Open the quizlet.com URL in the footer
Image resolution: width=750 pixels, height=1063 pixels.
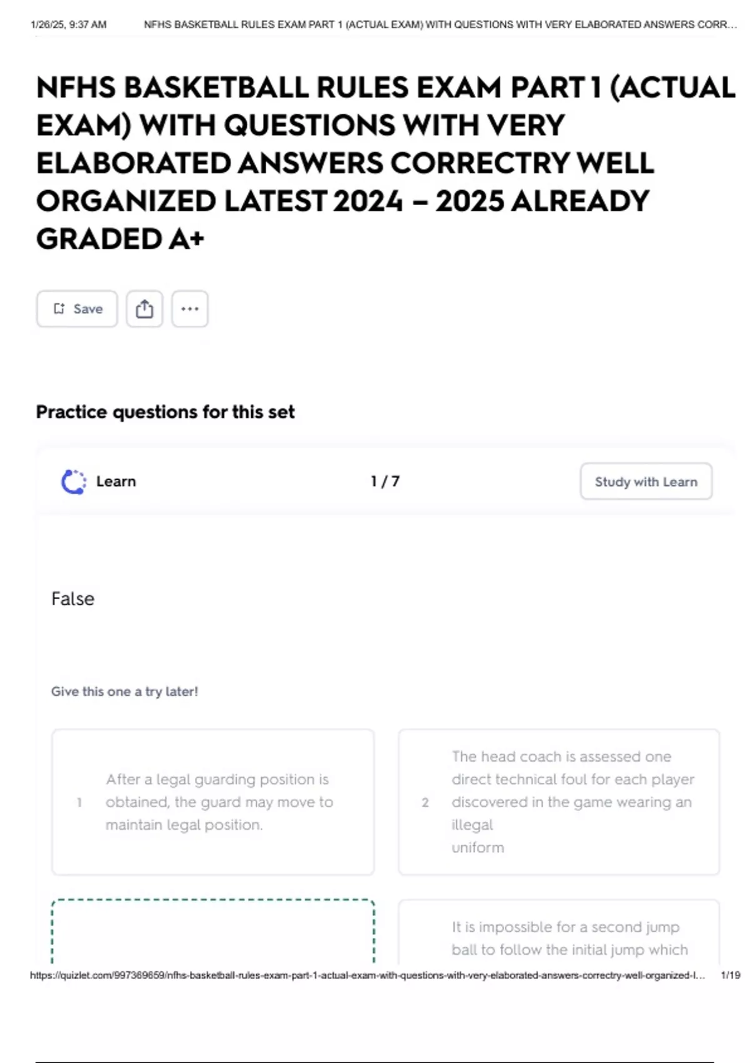[367, 975]
